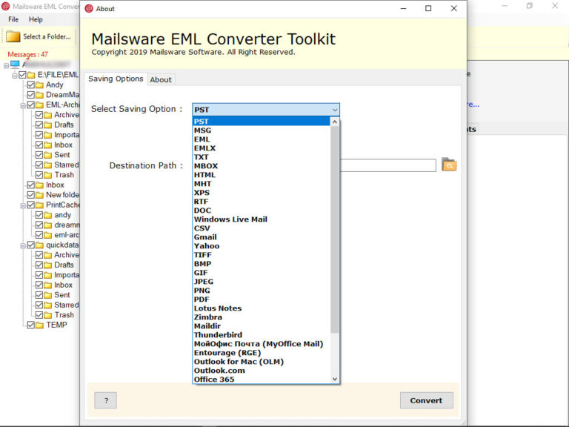Select the Starred folder under EML-Archi
Viewport: 569px width, 427px height.
tap(67, 165)
